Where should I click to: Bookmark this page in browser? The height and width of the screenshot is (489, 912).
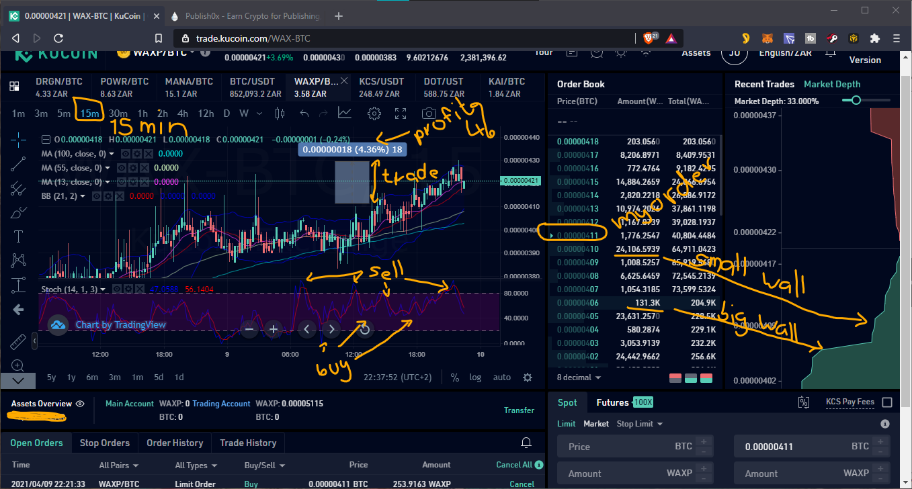[x=159, y=38]
